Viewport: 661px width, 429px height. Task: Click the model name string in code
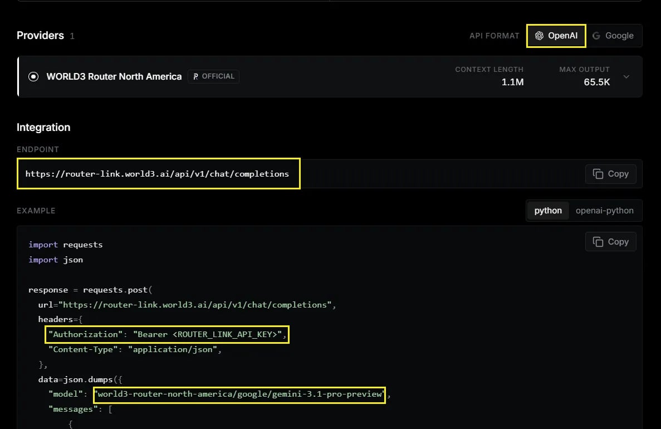pyautogui.click(x=239, y=394)
